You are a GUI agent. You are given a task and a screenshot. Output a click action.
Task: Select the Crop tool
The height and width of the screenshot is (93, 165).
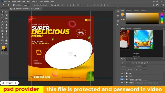click(x=2, y=18)
